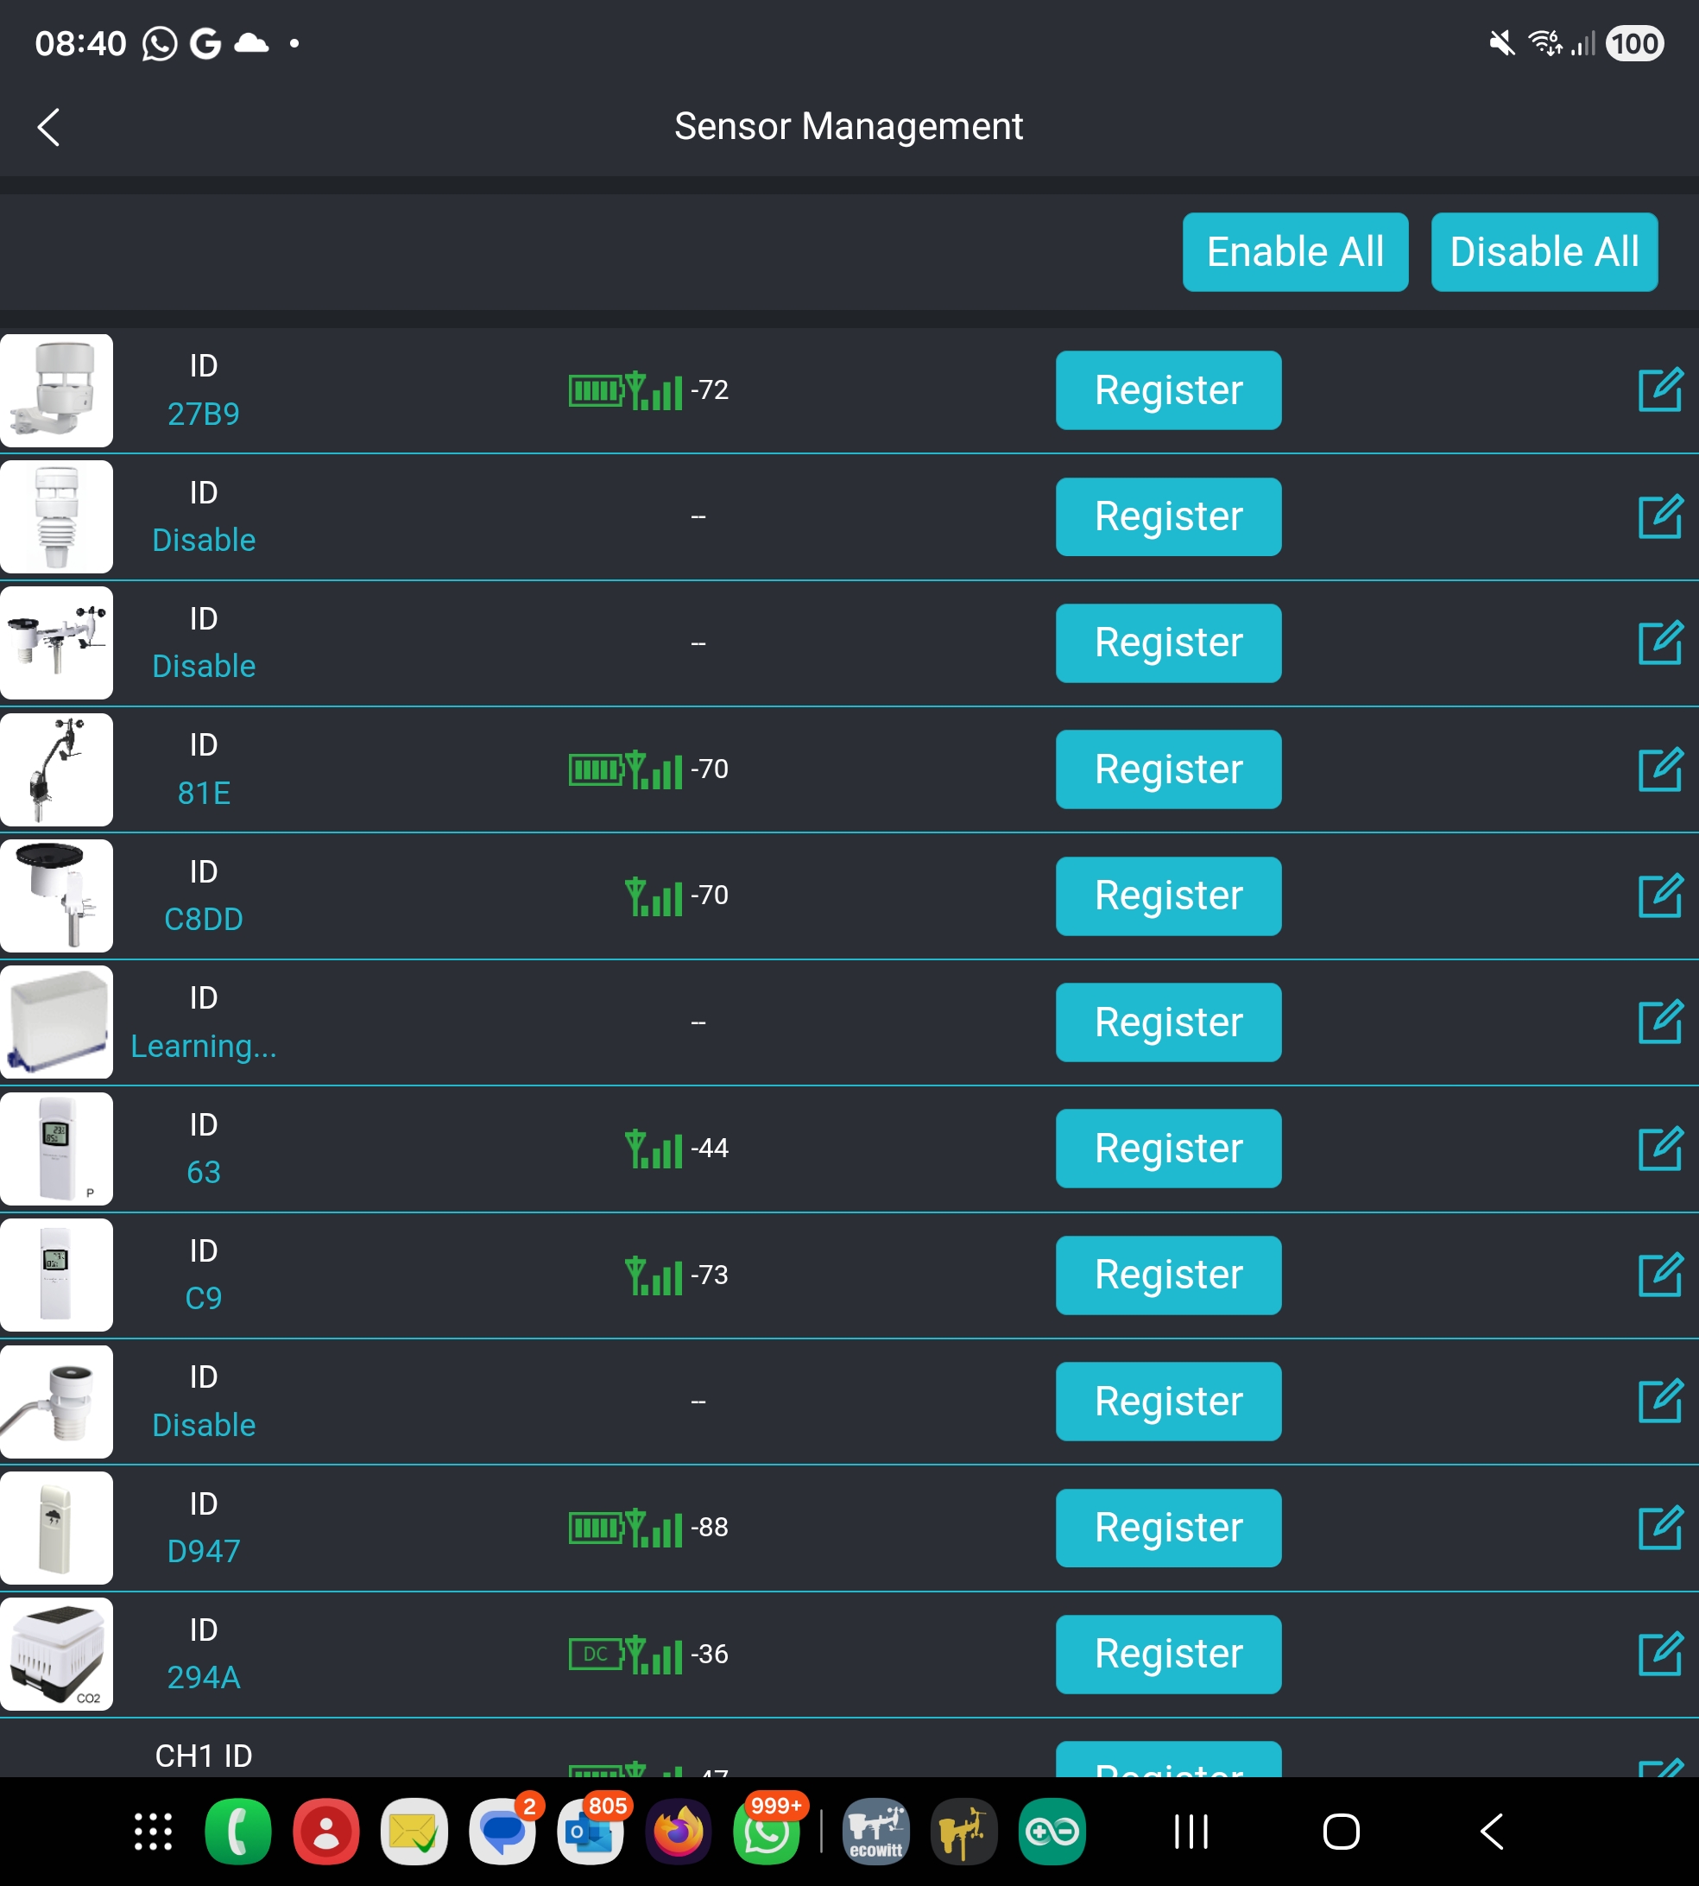This screenshot has height=1886, width=1699.
Task: Open the edit icon for sensor 27B9
Action: click(1660, 390)
